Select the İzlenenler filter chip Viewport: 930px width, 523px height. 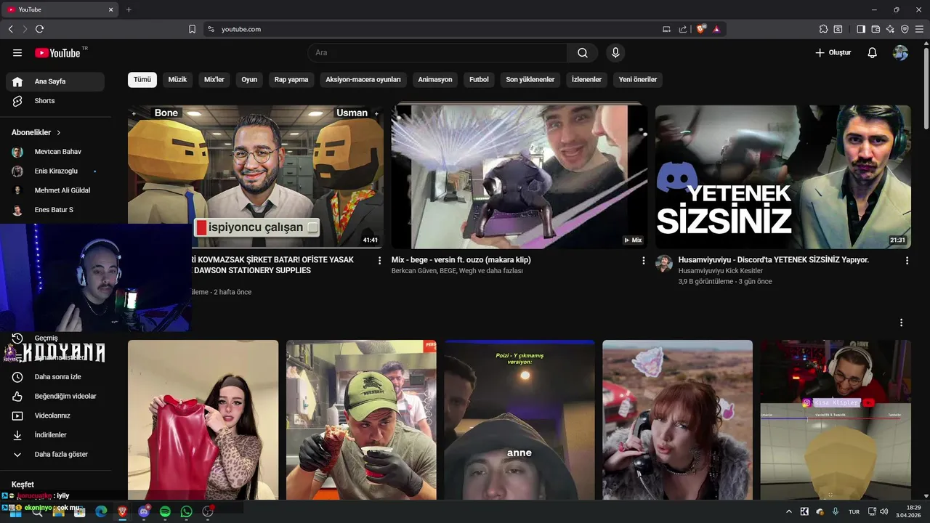tap(586, 79)
